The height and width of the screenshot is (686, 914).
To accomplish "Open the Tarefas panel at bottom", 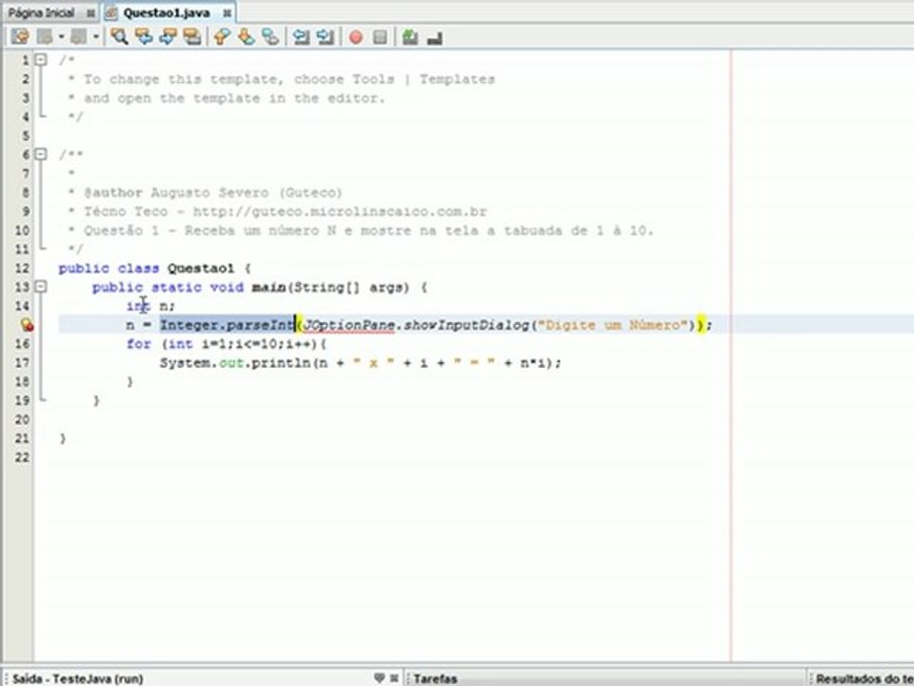I will [435, 678].
